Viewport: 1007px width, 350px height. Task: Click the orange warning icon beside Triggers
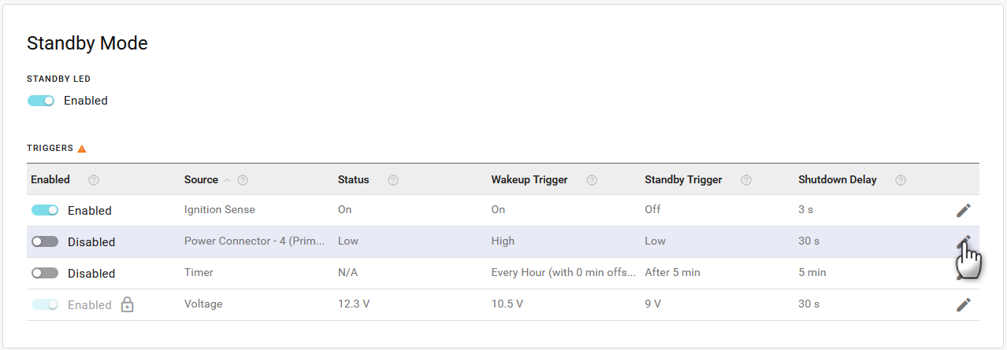(82, 149)
